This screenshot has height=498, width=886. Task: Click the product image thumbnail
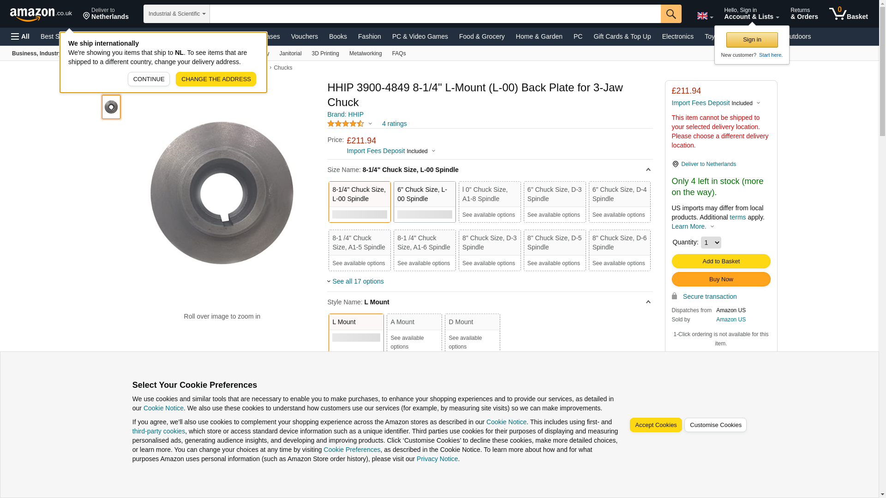(x=111, y=107)
